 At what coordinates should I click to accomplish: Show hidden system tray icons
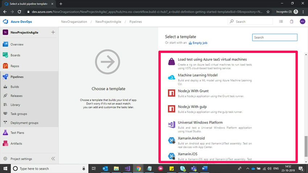(248, 169)
